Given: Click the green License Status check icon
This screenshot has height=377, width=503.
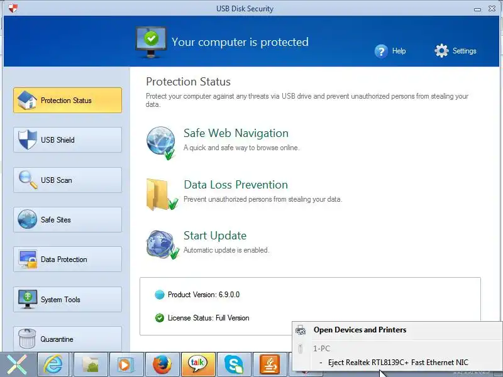Looking at the screenshot, I should pyautogui.click(x=160, y=318).
